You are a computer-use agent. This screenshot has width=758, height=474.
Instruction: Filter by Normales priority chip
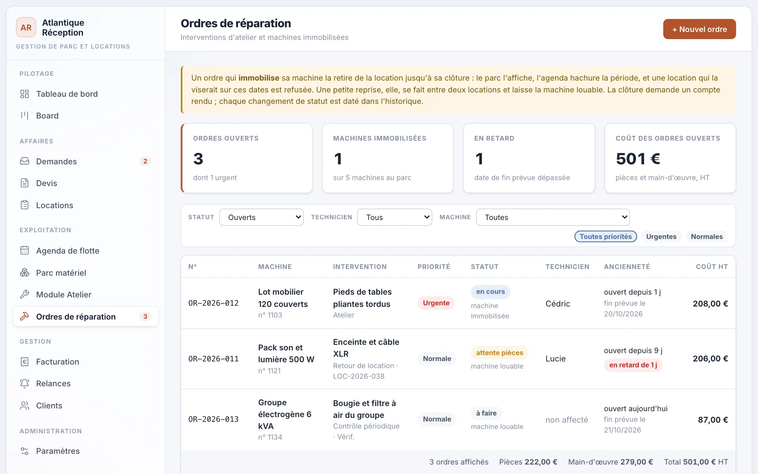[707, 236]
